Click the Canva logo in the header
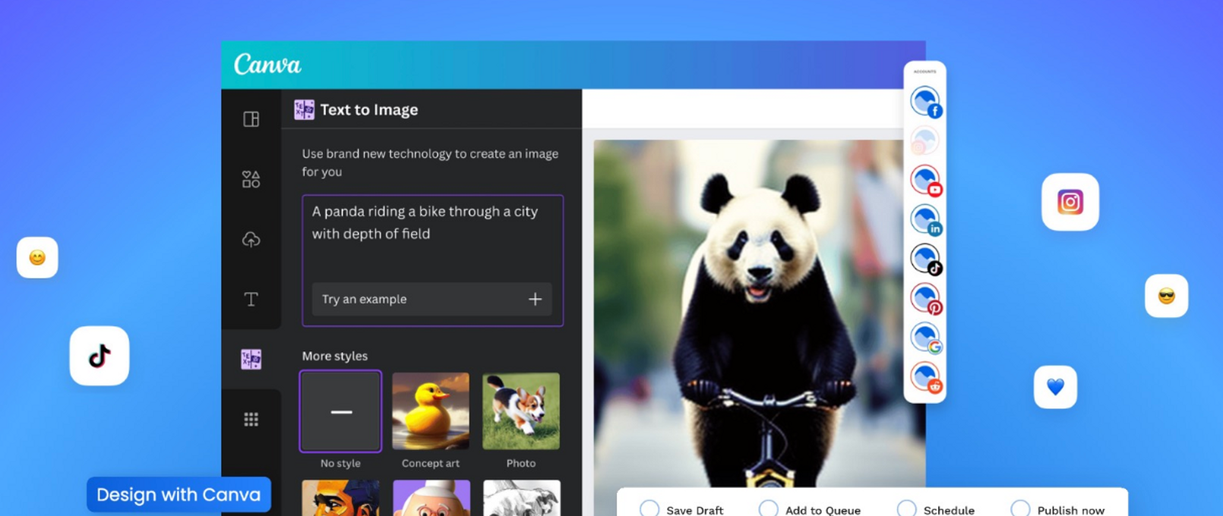This screenshot has width=1223, height=516. [x=267, y=64]
